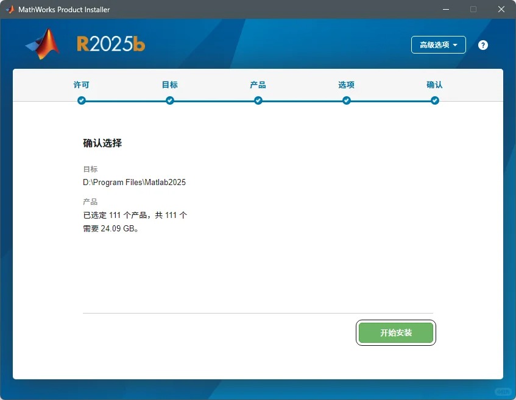516x400 pixels.
Task: Click the checkmark circle under 目标
Action: click(169, 100)
